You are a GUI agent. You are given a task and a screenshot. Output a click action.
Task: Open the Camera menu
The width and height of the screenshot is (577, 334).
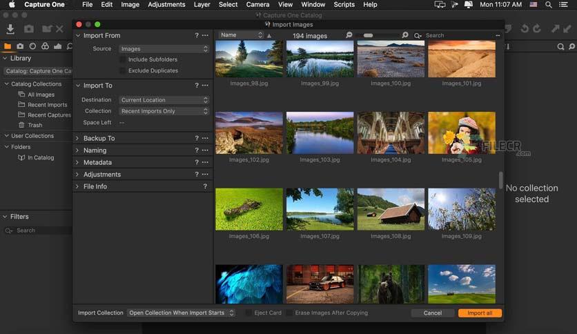click(x=257, y=5)
